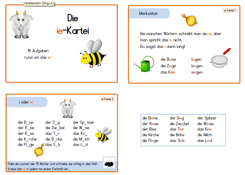This screenshot has height=175, width=245.
Task: Select the word das Knie on Kartei 1
Action: coord(168,72)
